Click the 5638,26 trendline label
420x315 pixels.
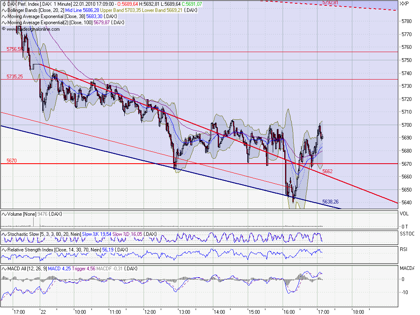click(331, 201)
